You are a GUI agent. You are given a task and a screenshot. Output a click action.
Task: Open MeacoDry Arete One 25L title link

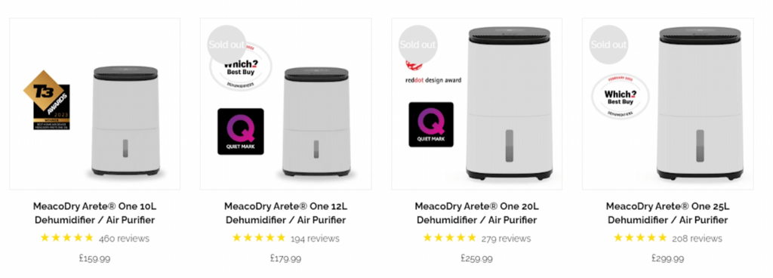(667, 213)
